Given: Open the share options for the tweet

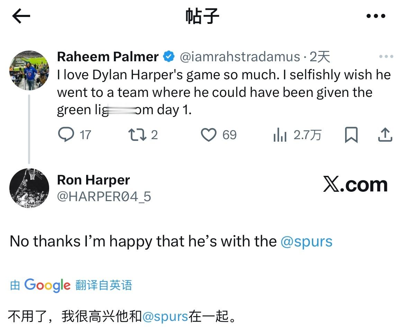Looking at the screenshot, I should tap(384, 135).
